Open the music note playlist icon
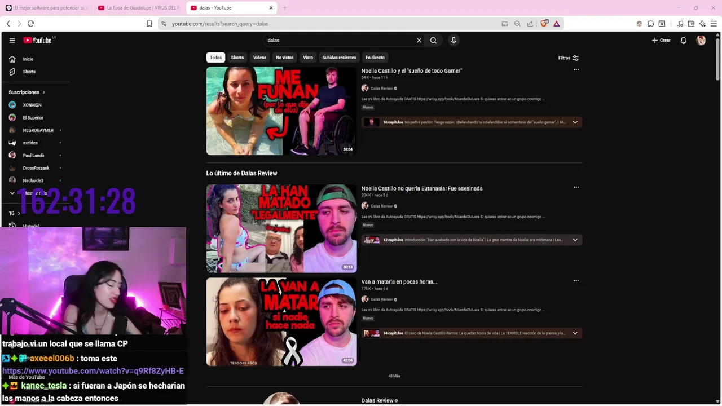 pyautogui.click(x=680, y=24)
